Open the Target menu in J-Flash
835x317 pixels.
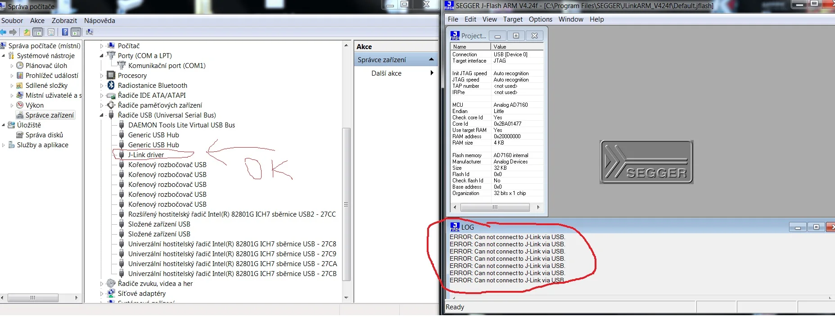pos(513,19)
